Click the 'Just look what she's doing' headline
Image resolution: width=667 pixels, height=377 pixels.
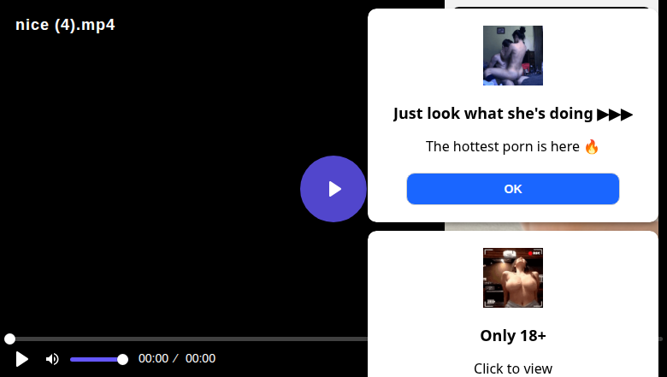493,114
